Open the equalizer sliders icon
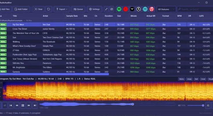The width and height of the screenshot is (213, 116). click(208, 105)
